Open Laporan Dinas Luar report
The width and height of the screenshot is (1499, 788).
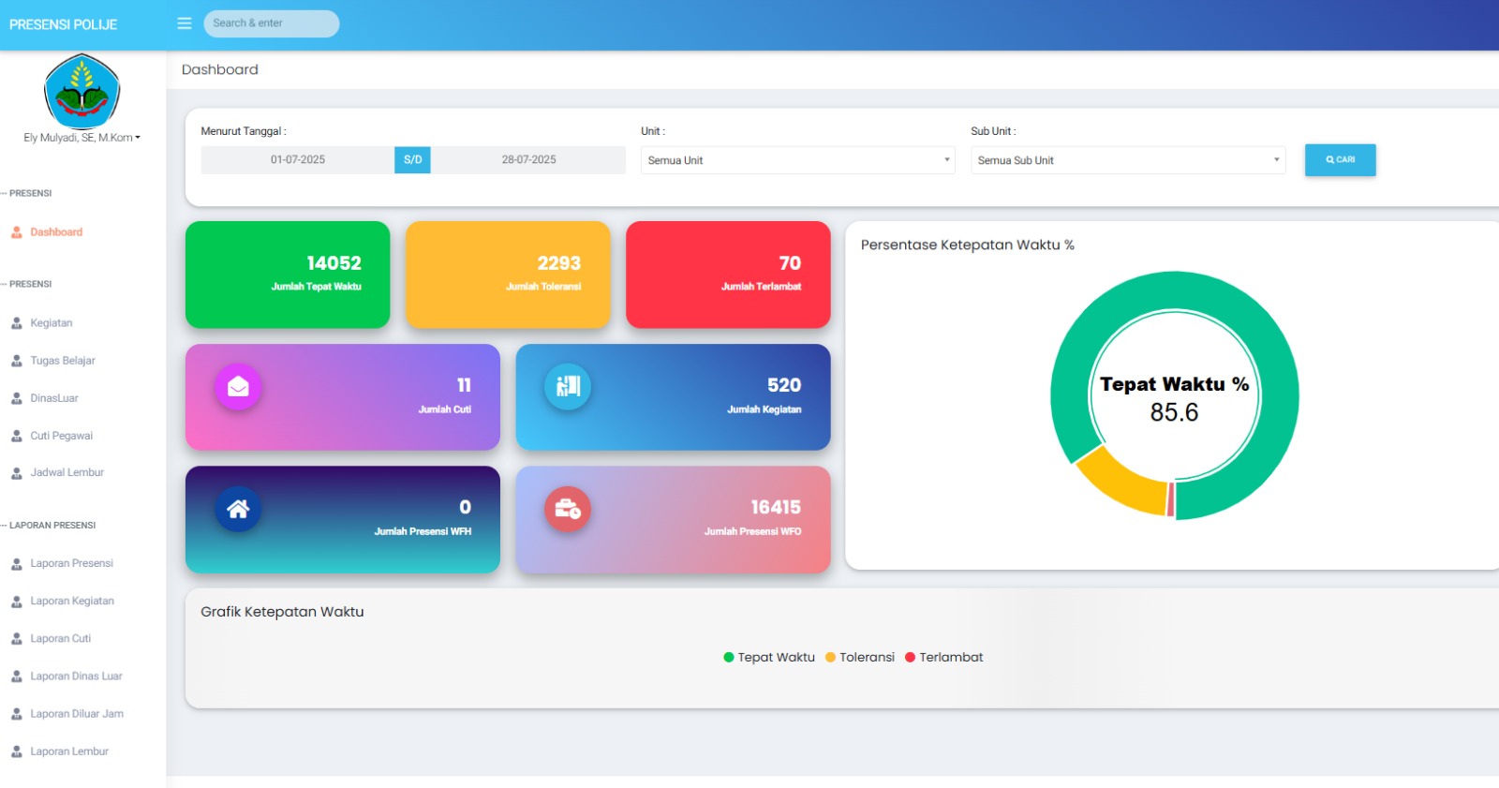pyautogui.click(x=77, y=676)
